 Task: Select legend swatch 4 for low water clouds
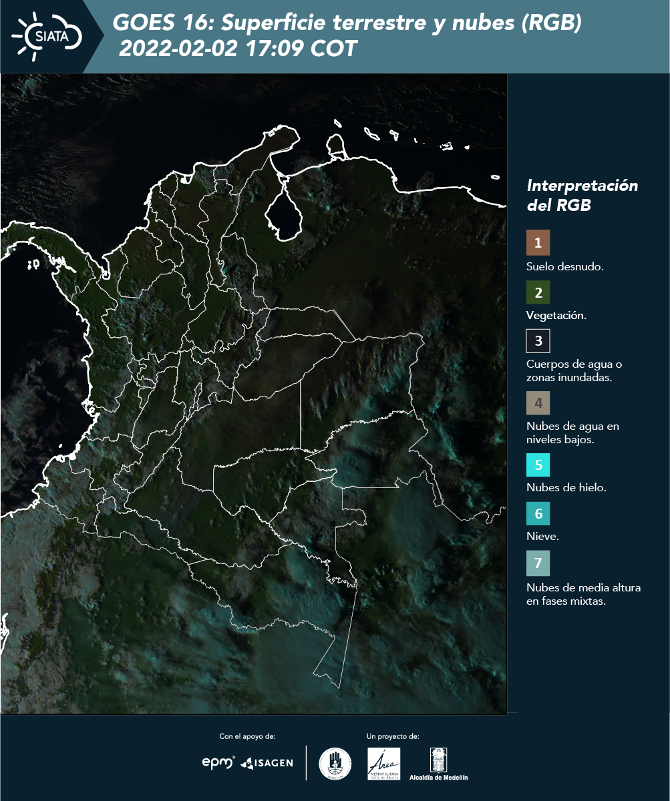point(538,403)
